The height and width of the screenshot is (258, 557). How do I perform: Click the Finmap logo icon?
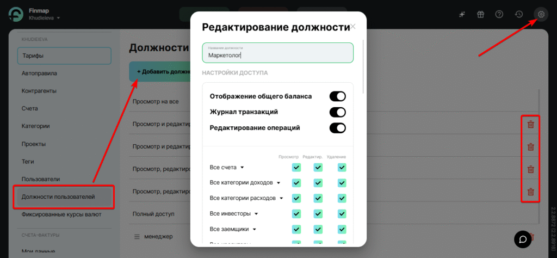(x=16, y=15)
